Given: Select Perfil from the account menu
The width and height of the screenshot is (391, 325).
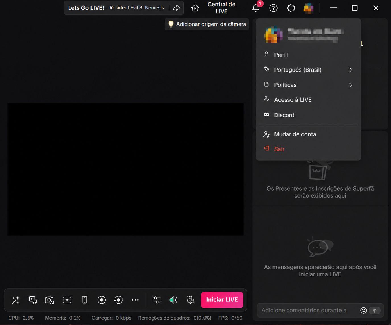Looking at the screenshot, I should 309,55.
